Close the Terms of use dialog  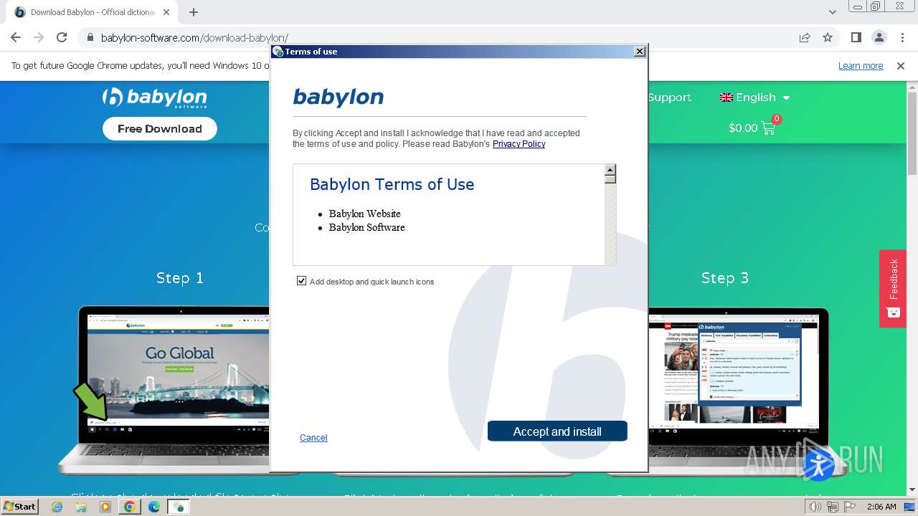pos(639,52)
